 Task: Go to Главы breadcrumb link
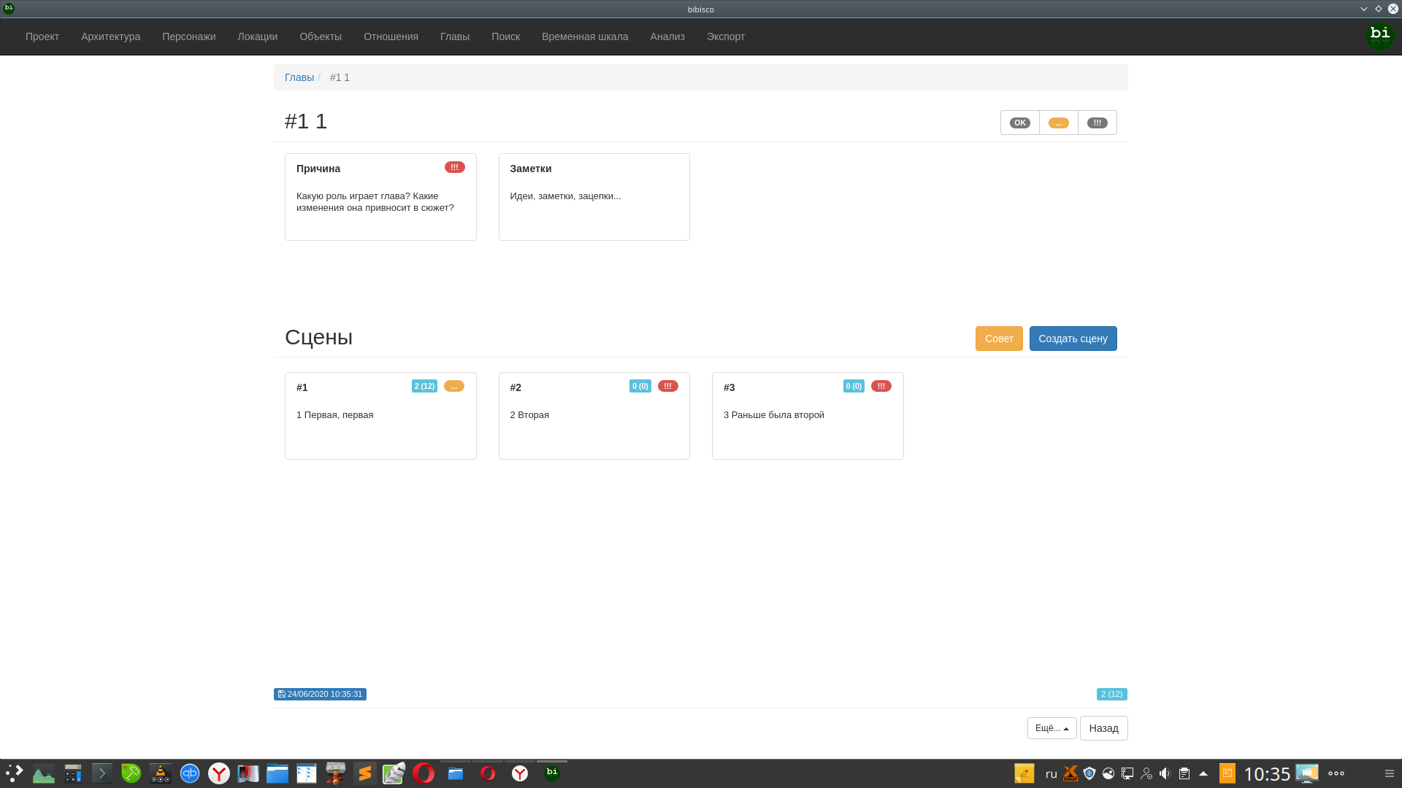299,77
